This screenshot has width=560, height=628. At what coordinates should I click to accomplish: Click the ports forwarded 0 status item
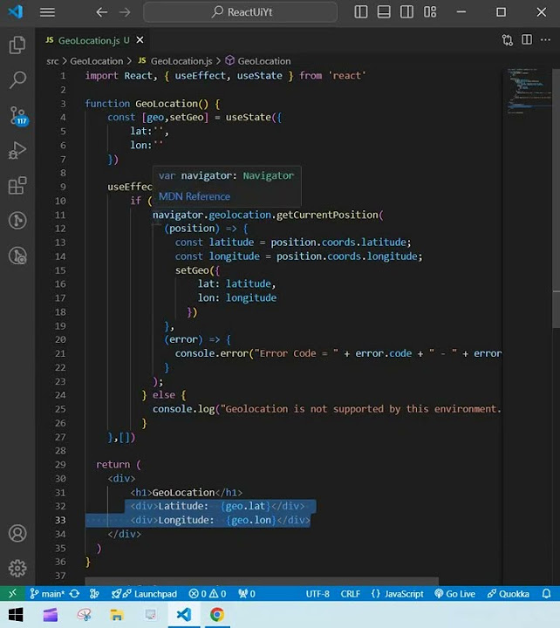(246, 594)
